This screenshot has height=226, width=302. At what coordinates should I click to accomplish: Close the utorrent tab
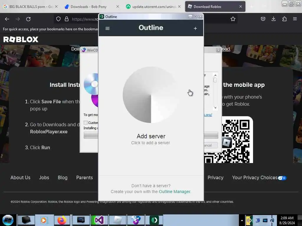pyautogui.click(x=179, y=6)
